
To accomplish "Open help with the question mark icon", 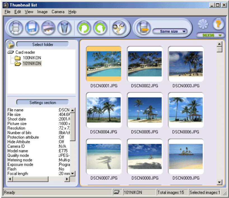I will 218,24.
